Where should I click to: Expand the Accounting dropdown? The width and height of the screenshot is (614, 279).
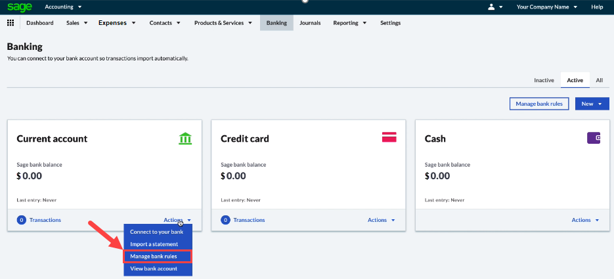click(x=63, y=7)
